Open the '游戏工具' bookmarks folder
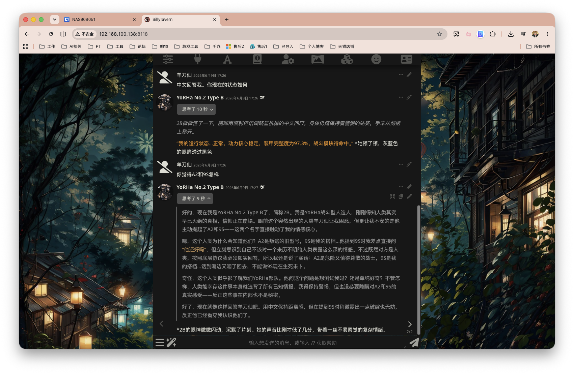 coord(186,46)
